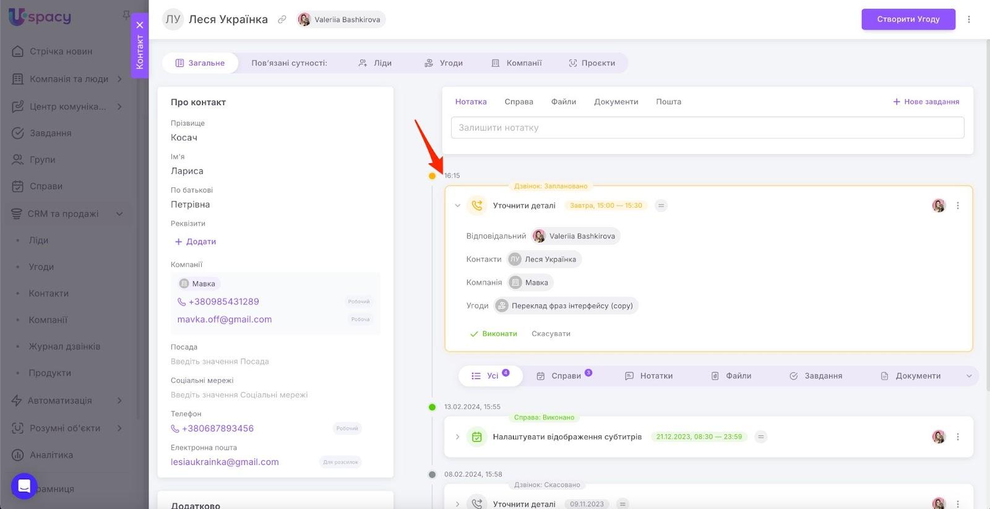Expand more activity filter tabs after Документи
Image resolution: width=990 pixels, height=509 pixels.
[969, 376]
